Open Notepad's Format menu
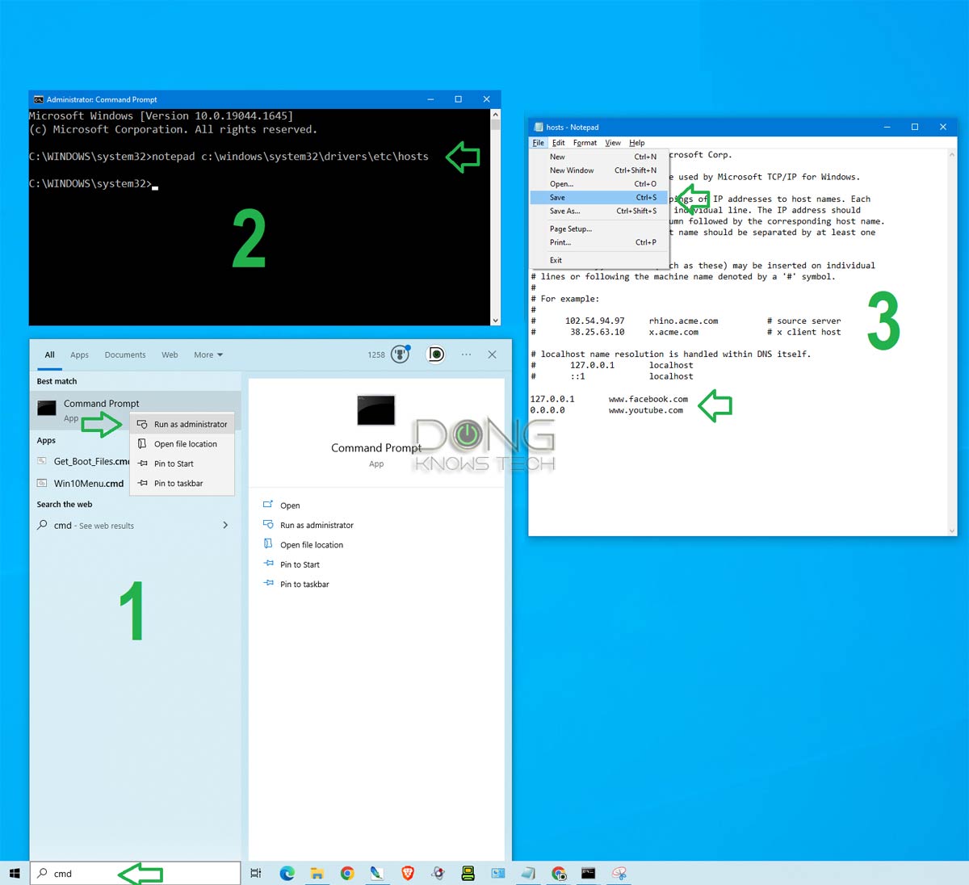Viewport: 969px width, 885px height. [585, 143]
